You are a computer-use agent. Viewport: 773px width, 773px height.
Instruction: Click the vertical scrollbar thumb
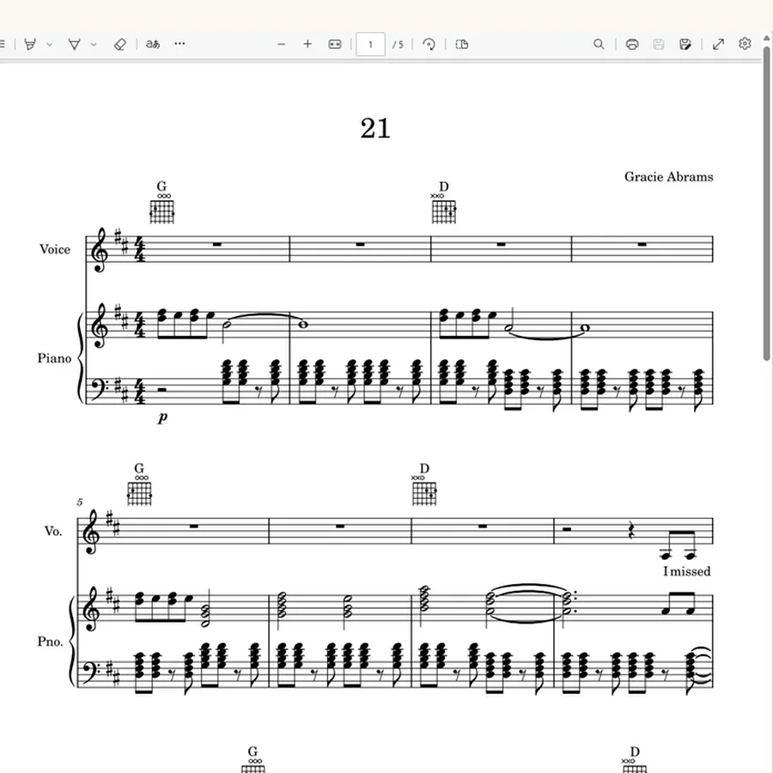coord(767,203)
